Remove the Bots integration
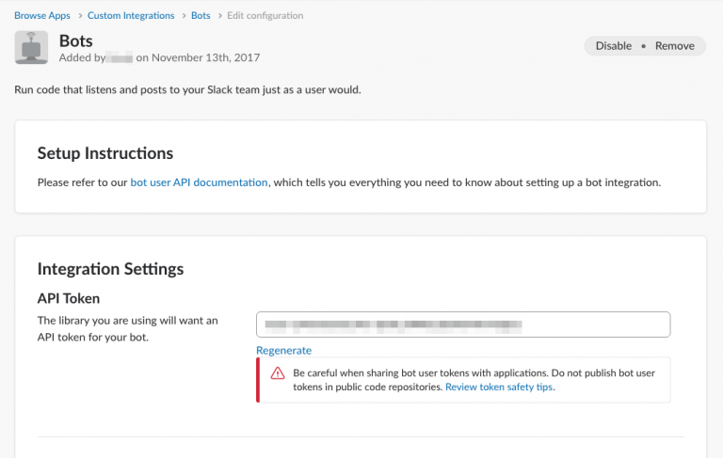This screenshot has width=723, height=458. [674, 46]
